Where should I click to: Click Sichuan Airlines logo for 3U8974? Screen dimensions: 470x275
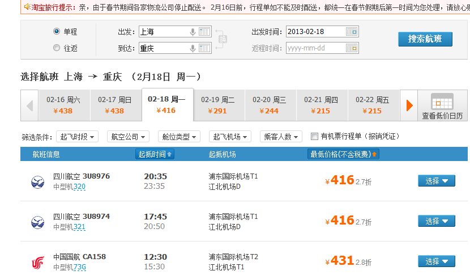click(38, 222)
